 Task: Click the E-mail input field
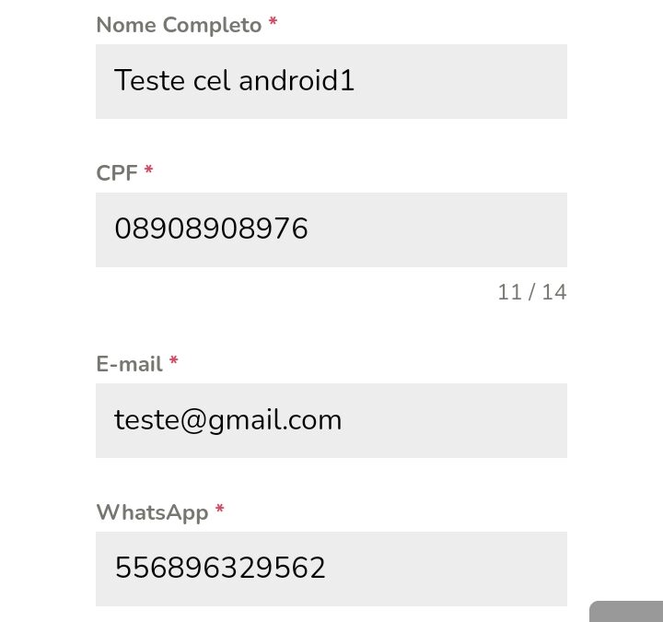click(x=331, y=420)
